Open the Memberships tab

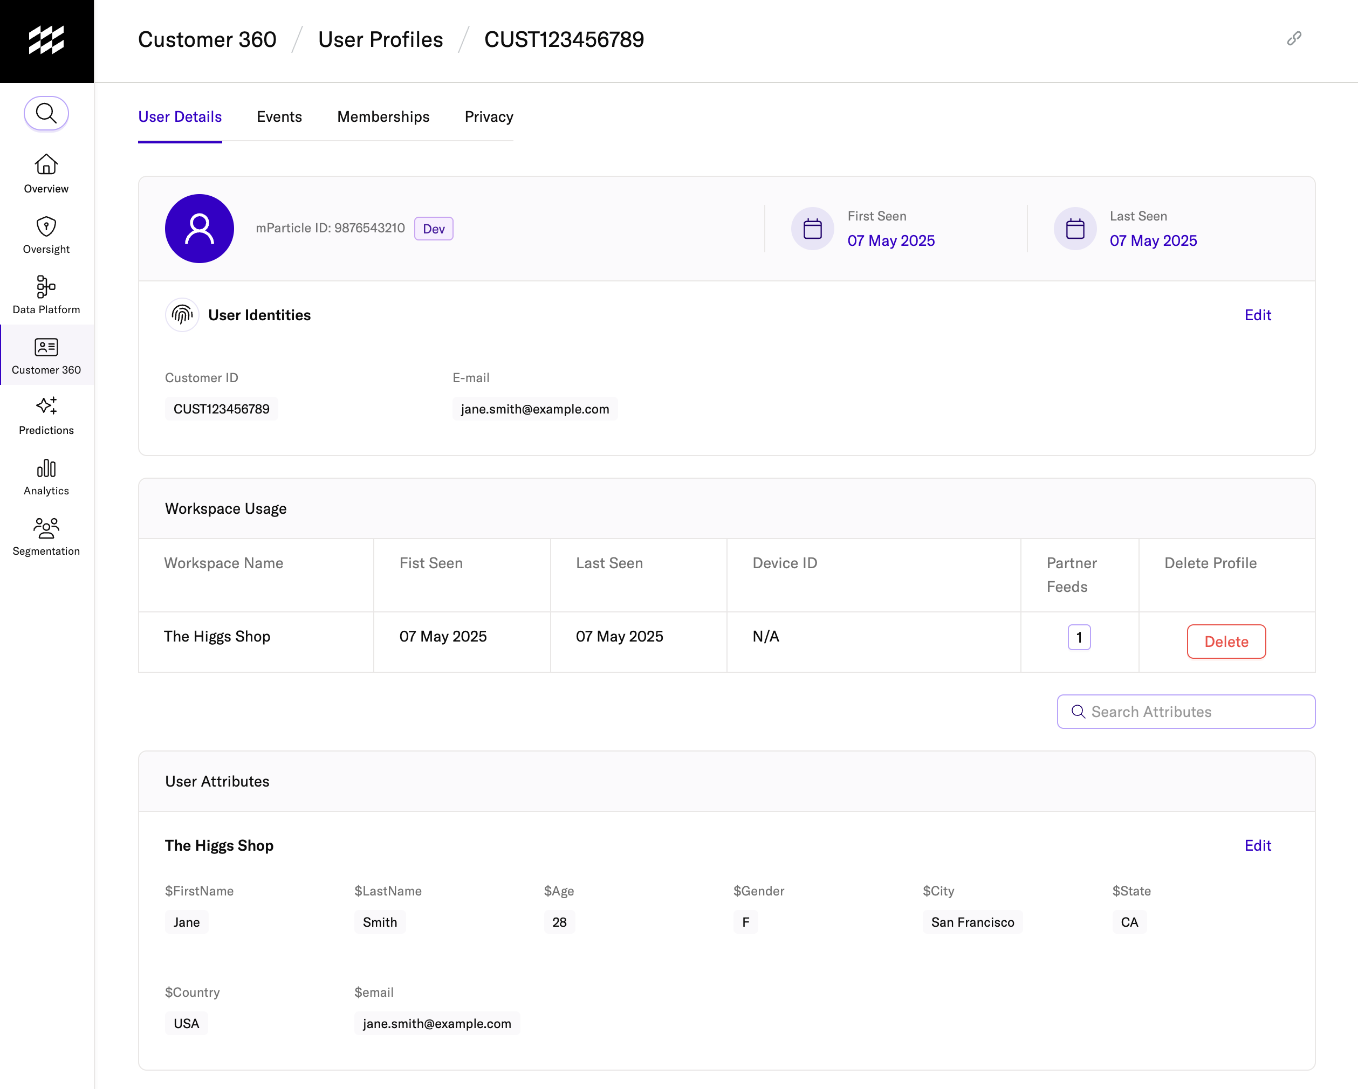[x=383, y=117]
